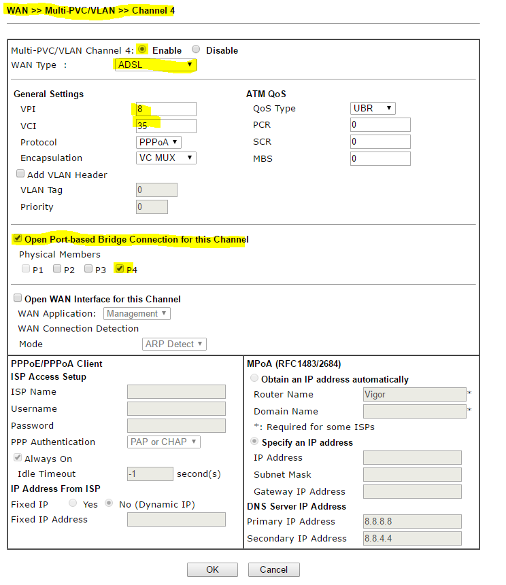The height and width of the screenshot is (585, 506).
Task: Select Specify an IP address radio option
Action: click(256, 442)
